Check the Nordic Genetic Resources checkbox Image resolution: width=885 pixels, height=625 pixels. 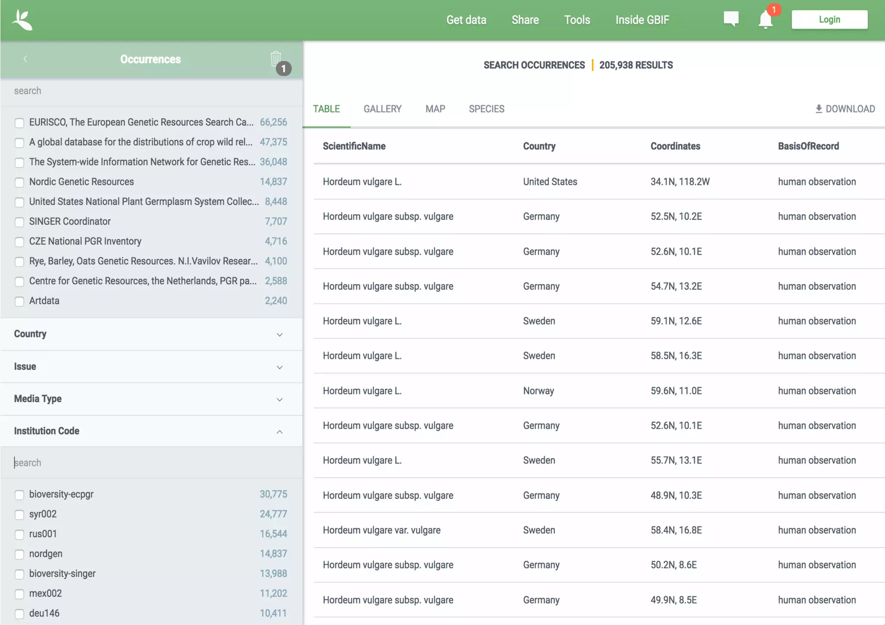(19, 182)
